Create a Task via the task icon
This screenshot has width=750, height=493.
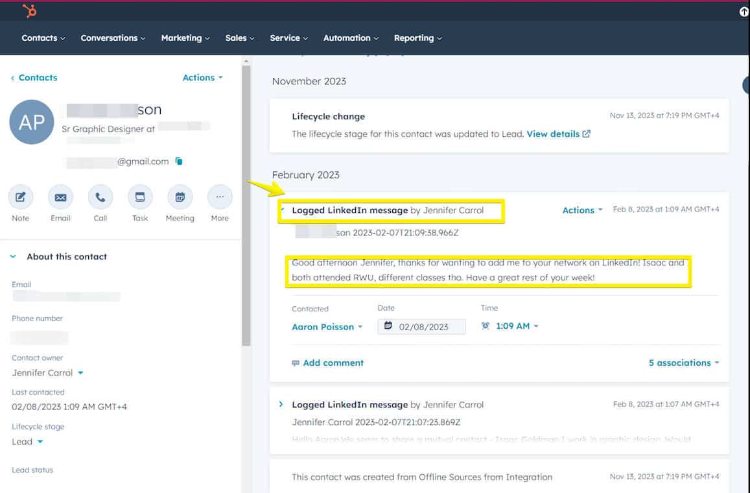coord(140,198)
